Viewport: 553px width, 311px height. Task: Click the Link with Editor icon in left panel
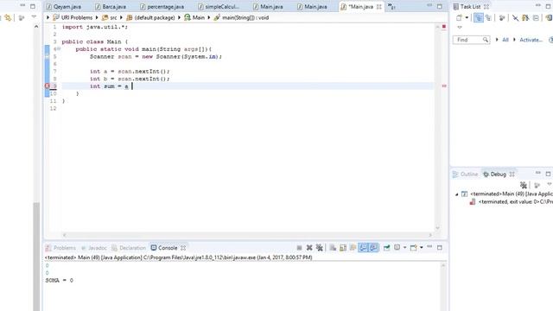(8, 17)
